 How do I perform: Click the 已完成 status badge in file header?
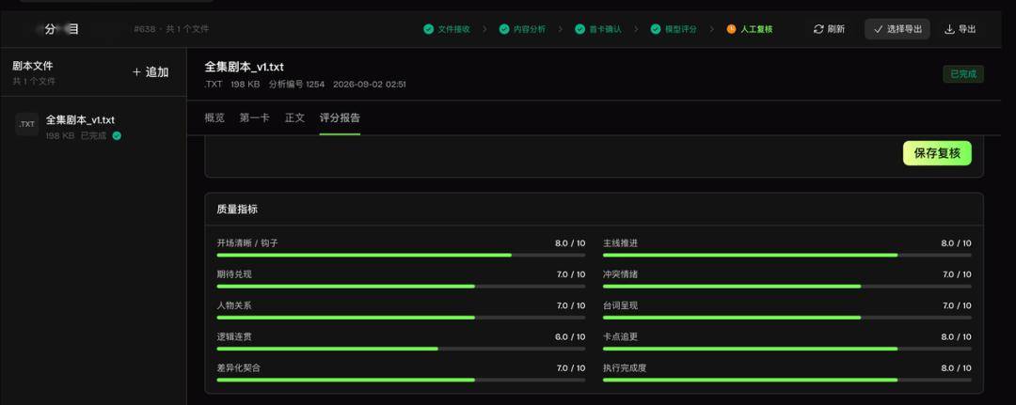click(963, 73)
